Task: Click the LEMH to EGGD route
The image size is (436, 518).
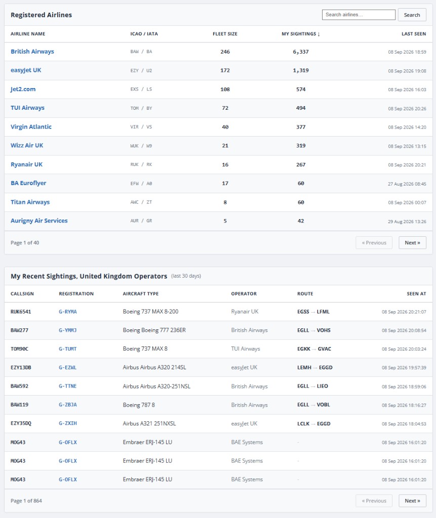Action: (x=315, y=367)
